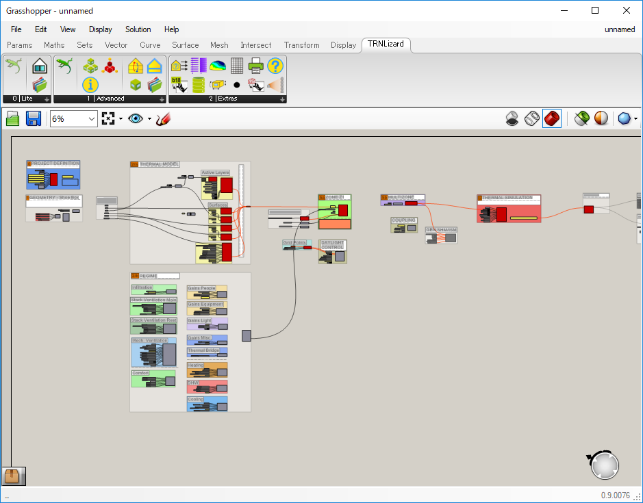
Task: Expand the arrow beside the eye icon
Action: (x=149, y=119)
